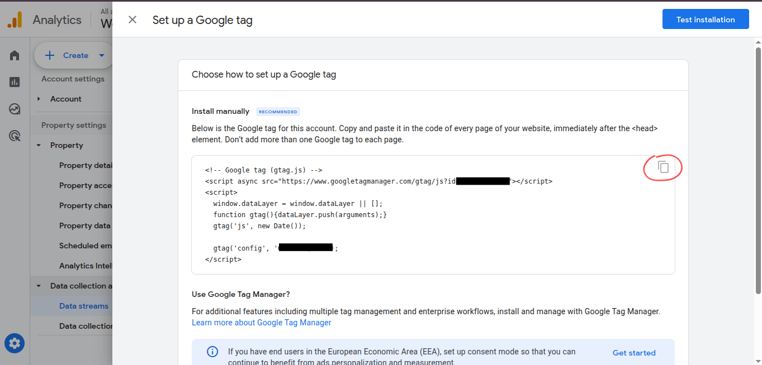Copy the Google tag code snippet
The height and width of the screenshot is (365, 762).
pos(663,167)
